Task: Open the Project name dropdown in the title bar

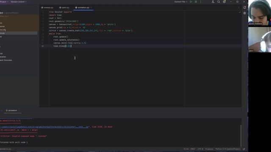Action: coord(4,2)
